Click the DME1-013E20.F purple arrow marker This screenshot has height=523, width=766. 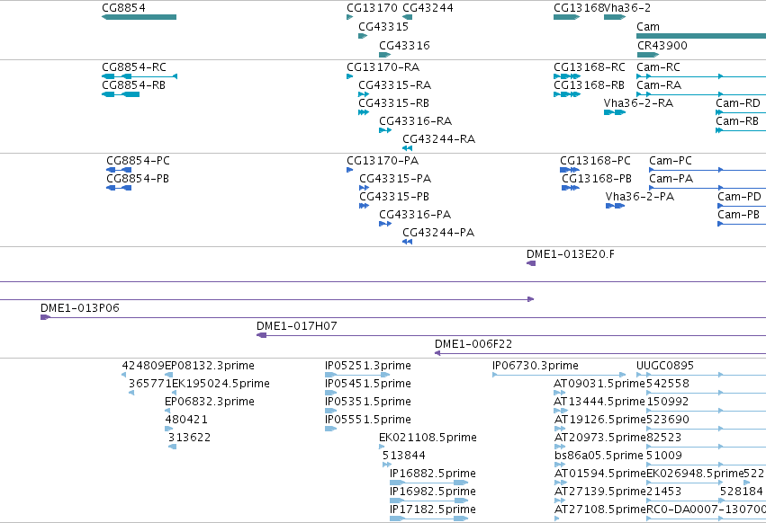tap(531, 263)
